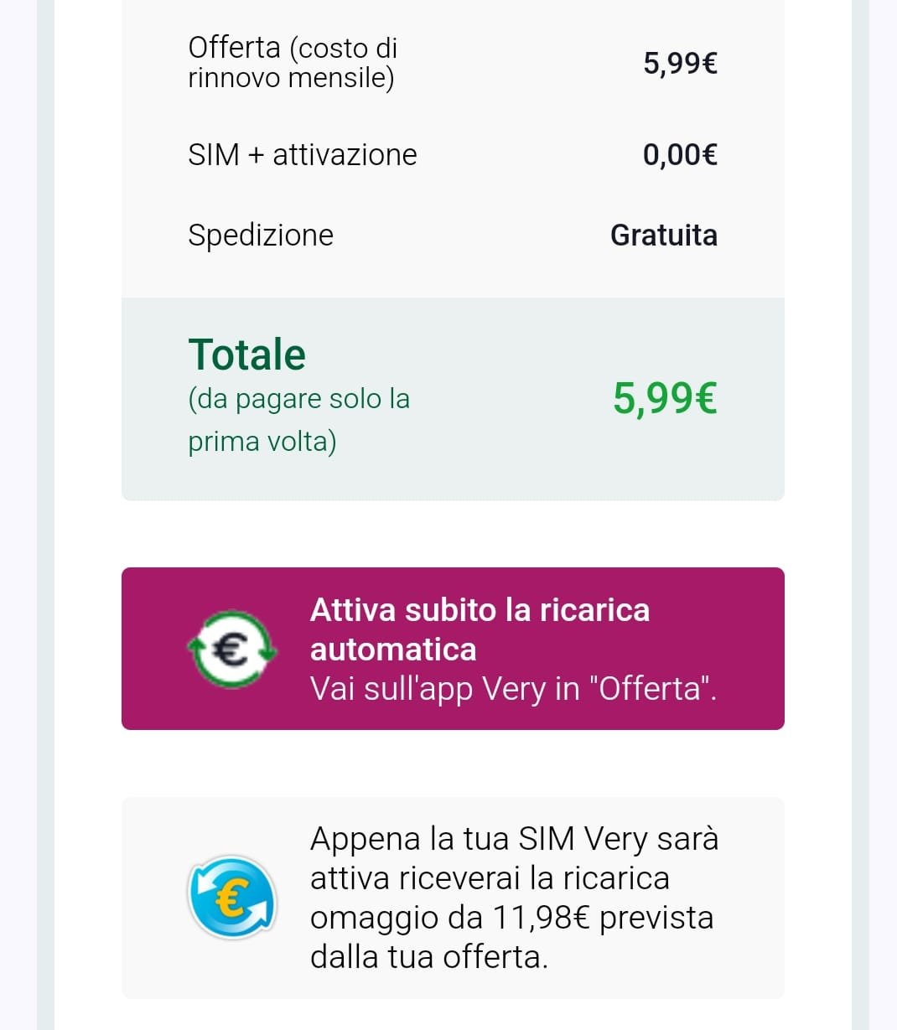Click the word "automatica" in the magenta banner
The height and width of the screenshot is (1030, 897).
393,650
